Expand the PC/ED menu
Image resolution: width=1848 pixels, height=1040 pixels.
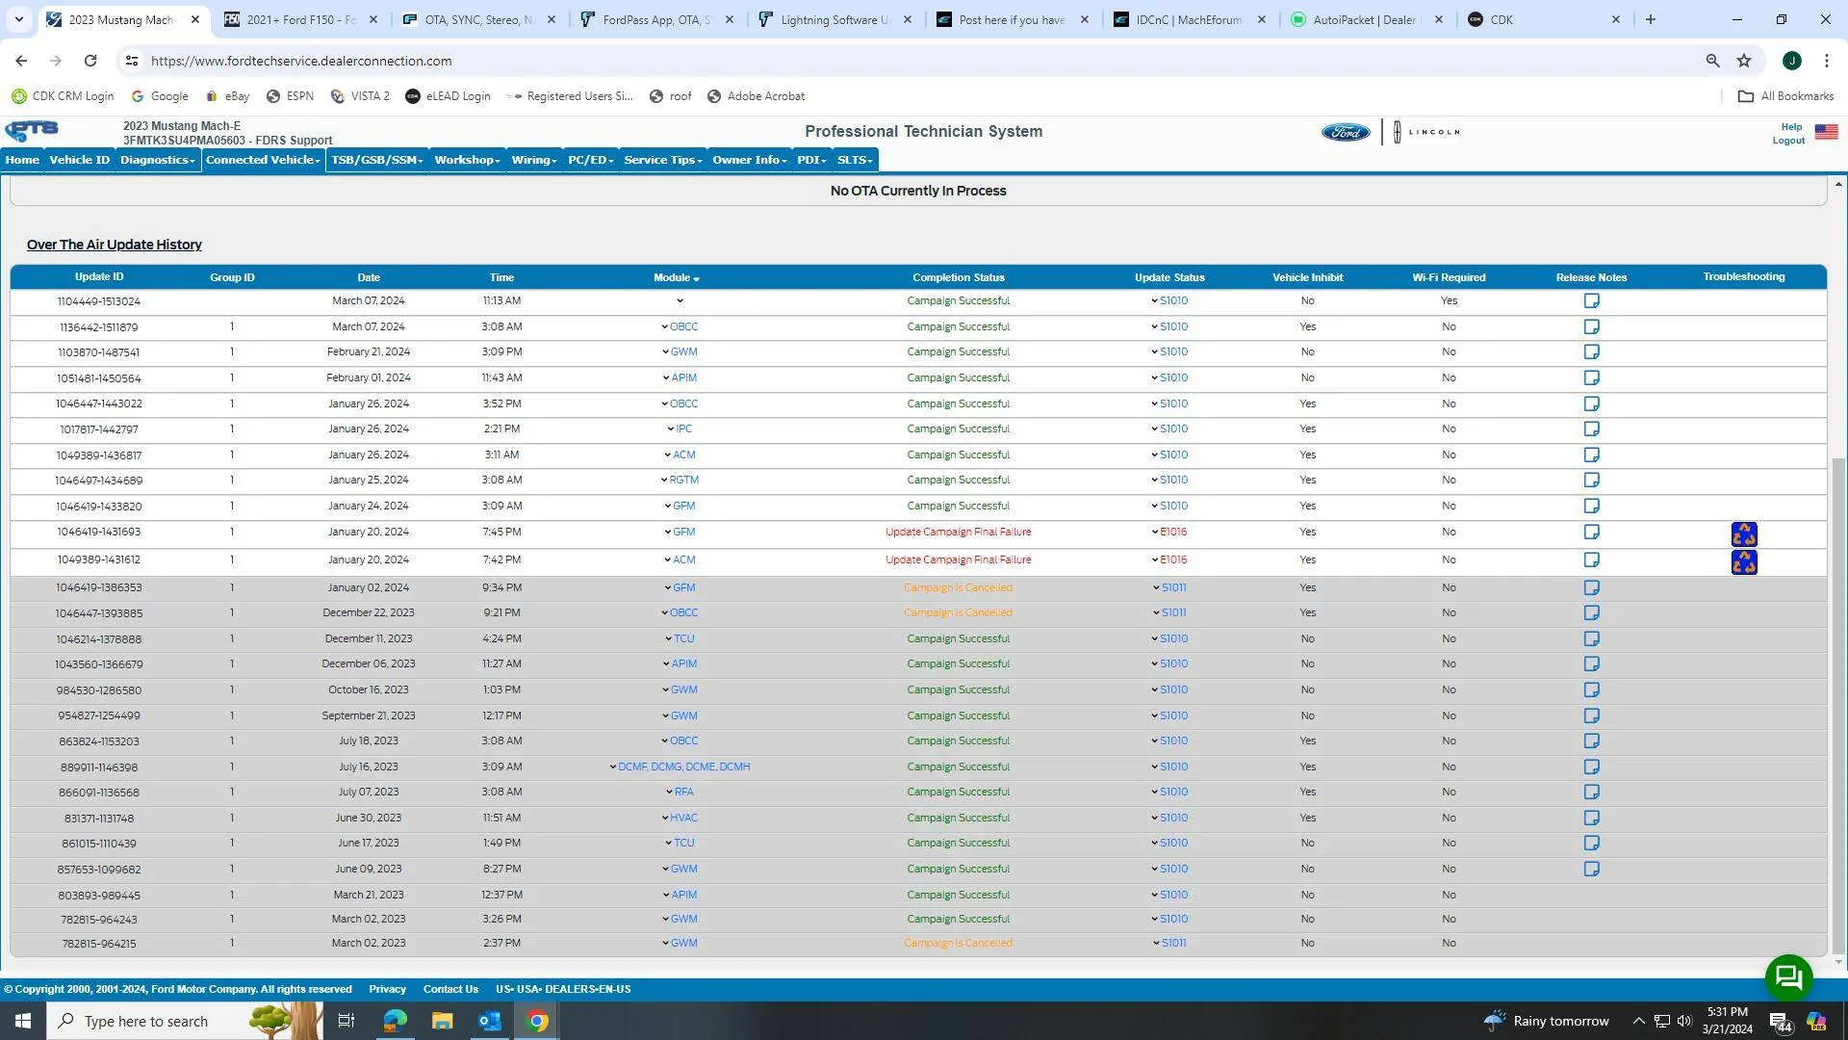590,160
